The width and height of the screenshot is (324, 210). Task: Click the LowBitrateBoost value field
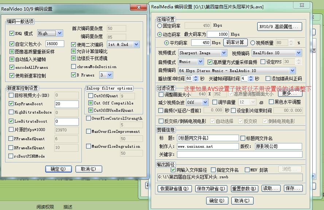(67, 122)
